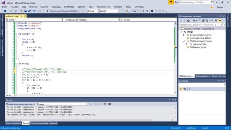231x130 pixels.
Task: Switch to Командный обозреватель tab
Action: (x=202, y=76)
